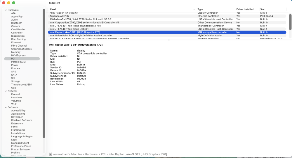Open Firewall under Network
The width and height of the screenshot is (292, 158).
click(x=15, y=94)
